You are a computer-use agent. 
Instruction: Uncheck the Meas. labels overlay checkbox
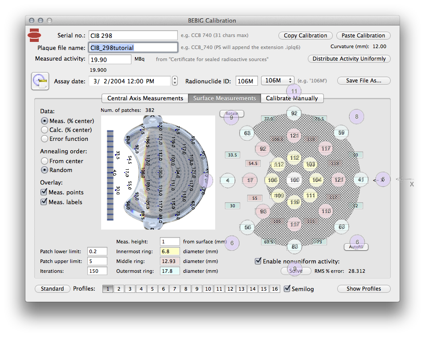(44, 202)
